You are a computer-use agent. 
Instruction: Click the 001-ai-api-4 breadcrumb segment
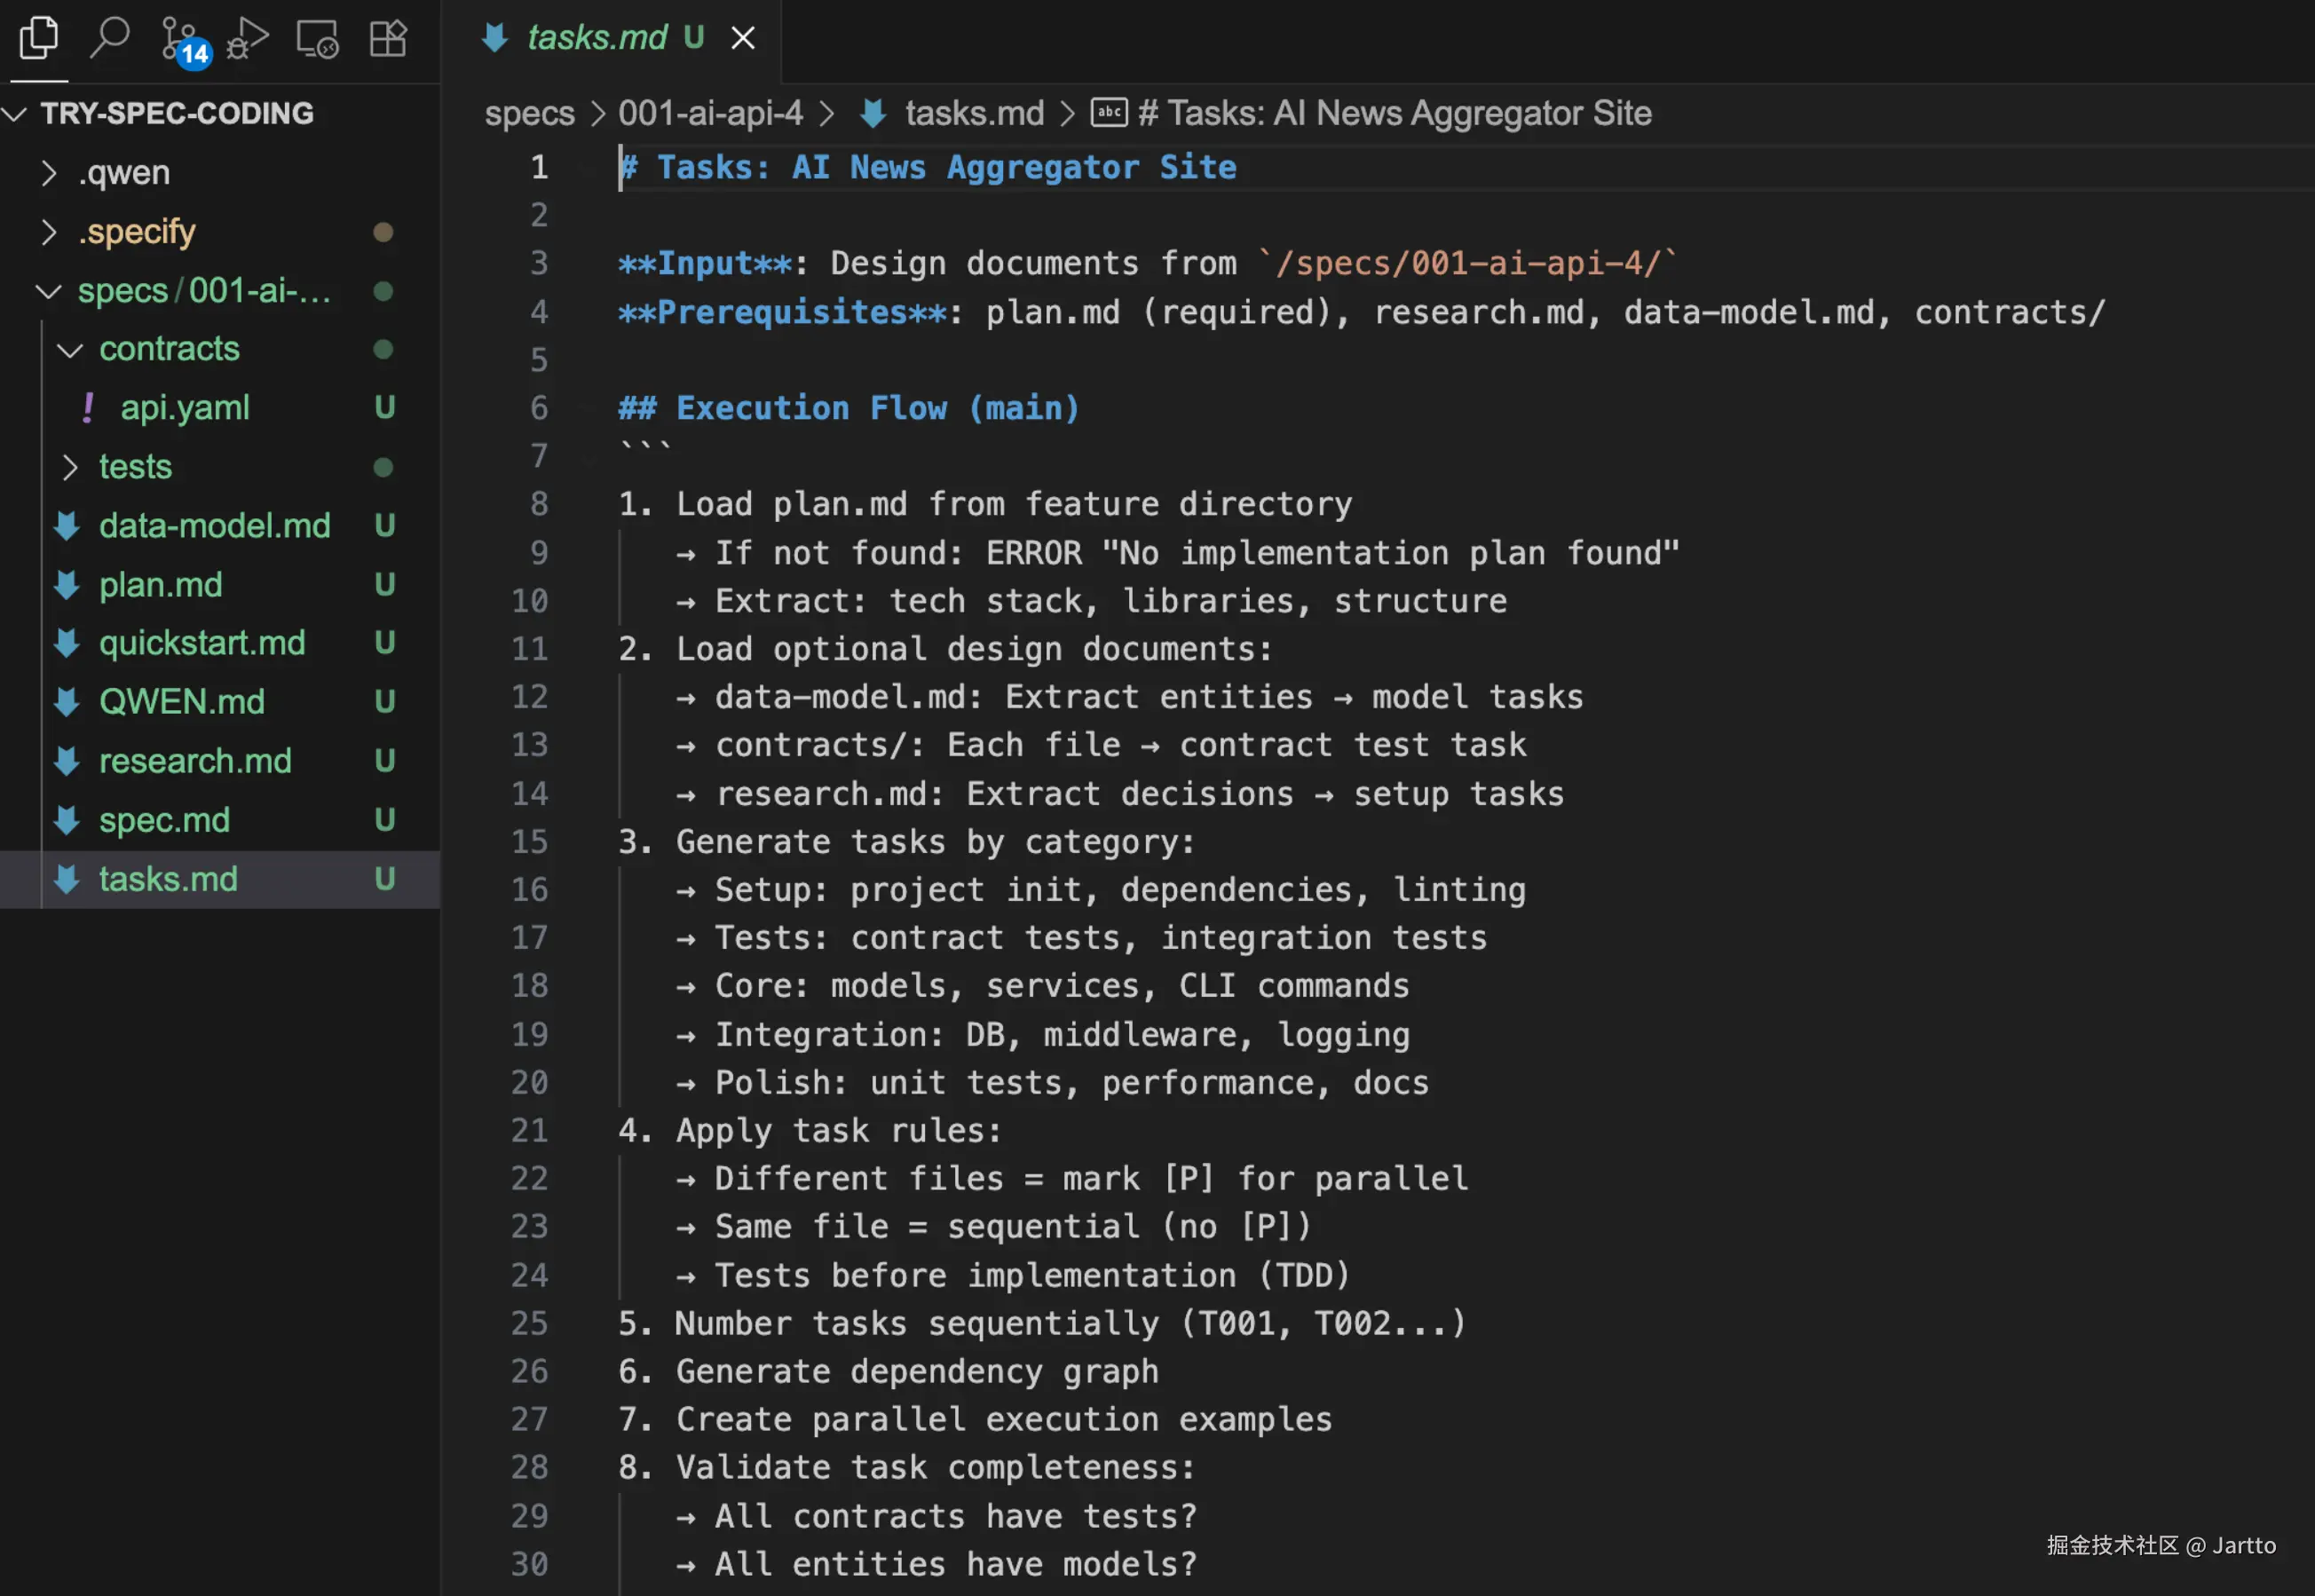710,113
